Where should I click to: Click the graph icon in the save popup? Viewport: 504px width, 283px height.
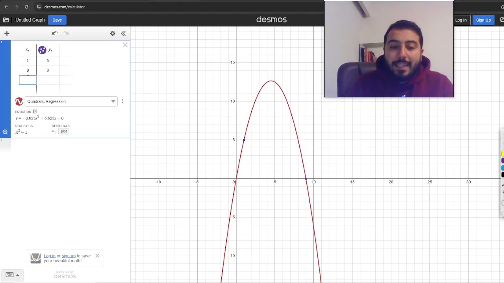(35, 258)
